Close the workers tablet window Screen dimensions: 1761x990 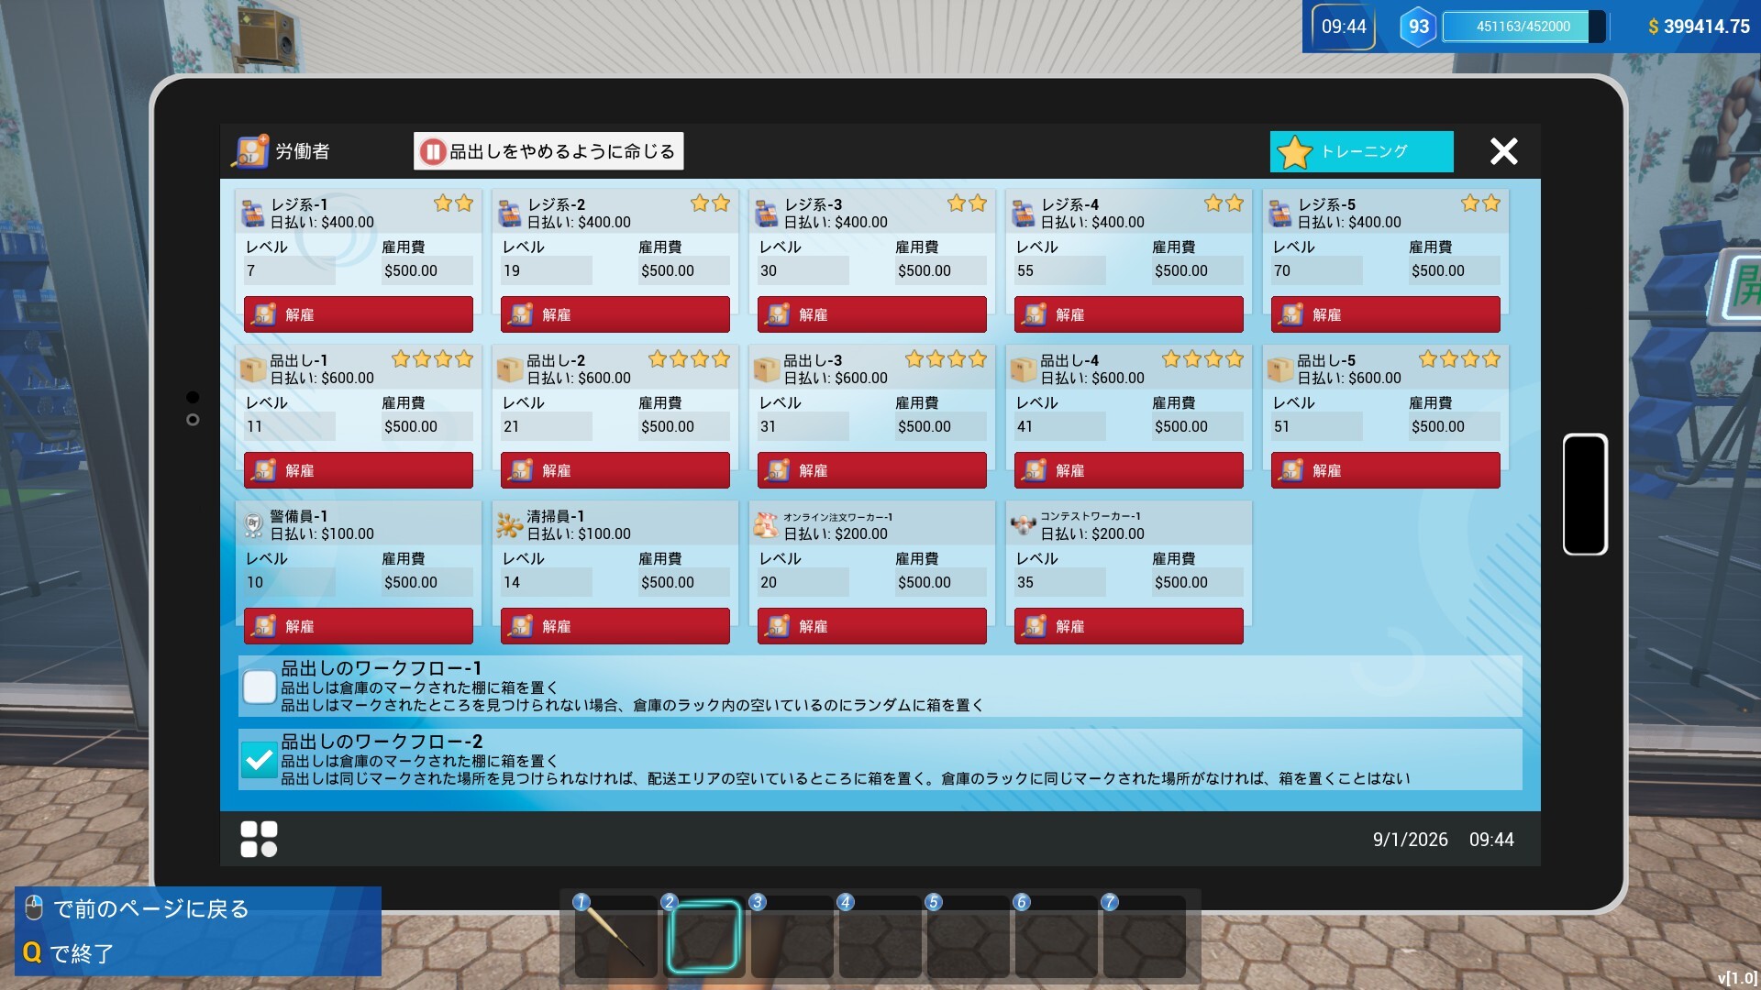coord(1503,151)
